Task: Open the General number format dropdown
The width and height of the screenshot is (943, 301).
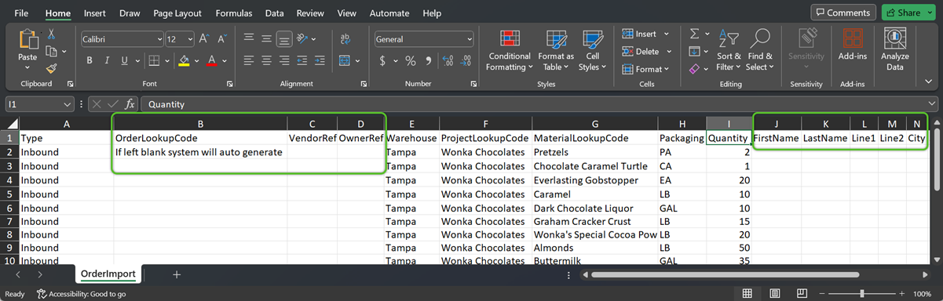Action: coord(470,39)
